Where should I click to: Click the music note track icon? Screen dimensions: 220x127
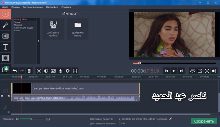pos(5,107)
